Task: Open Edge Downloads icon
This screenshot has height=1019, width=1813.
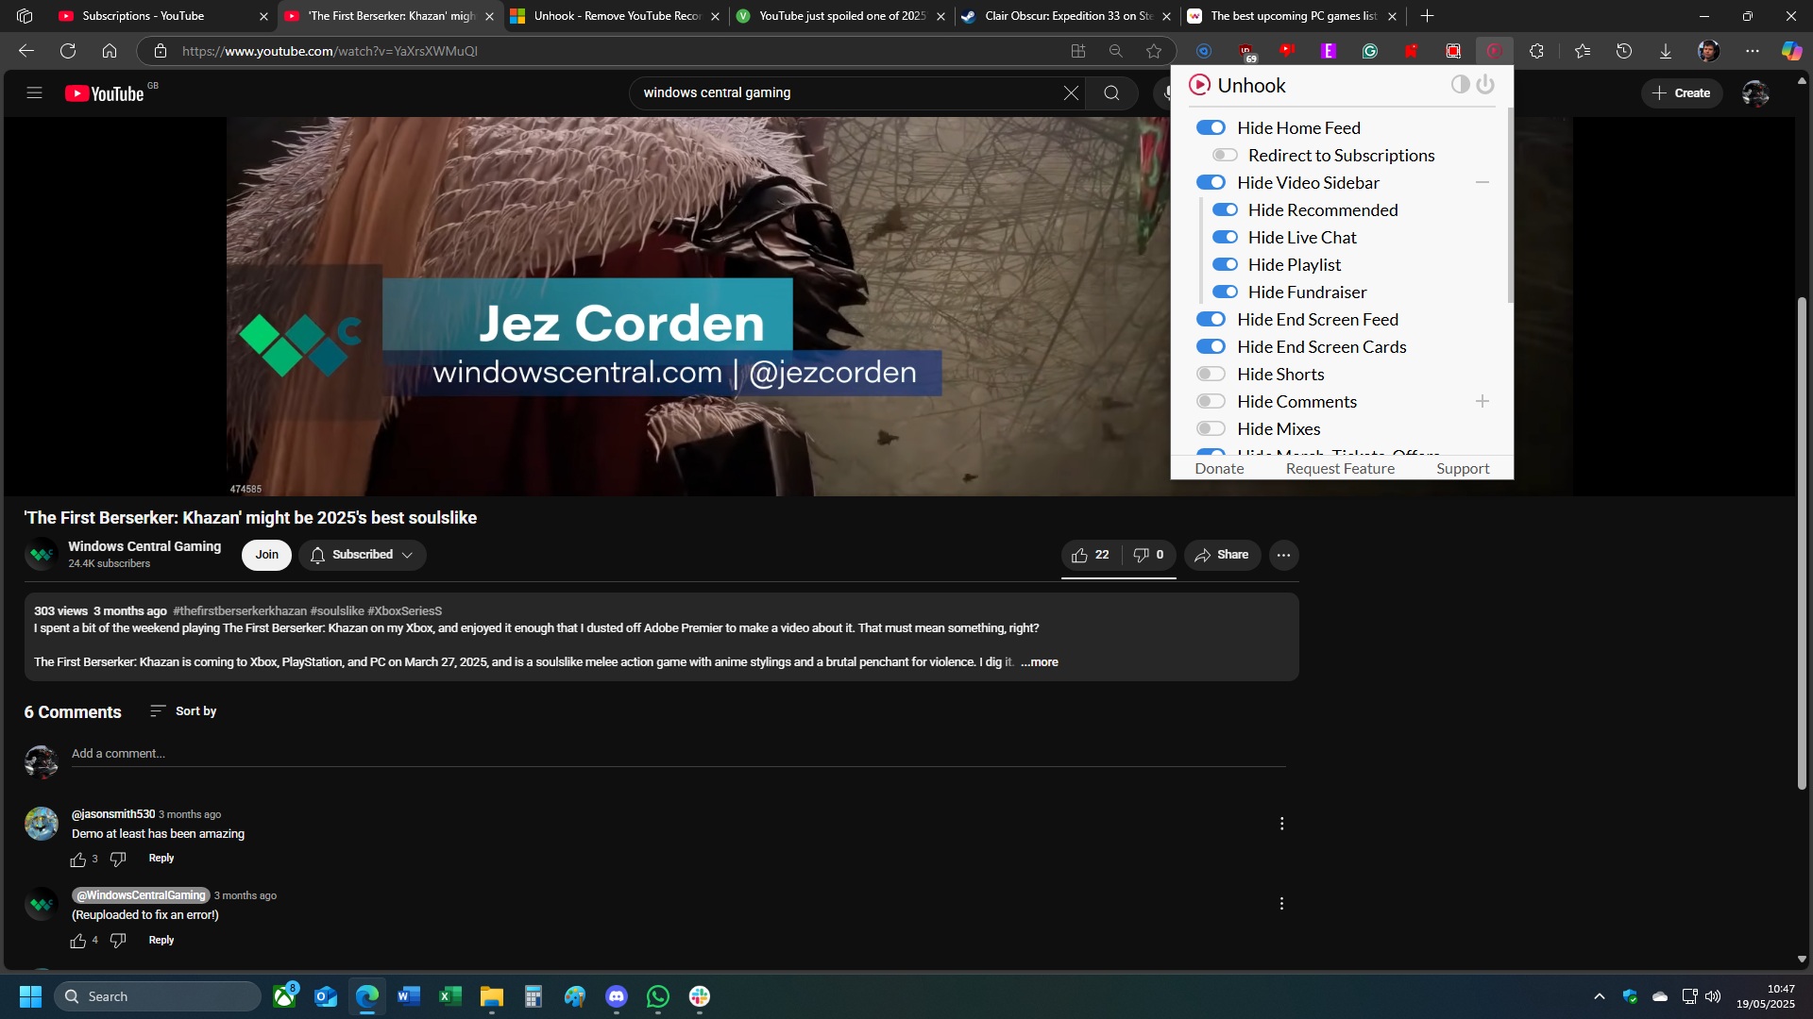Action: [1666, 51]
